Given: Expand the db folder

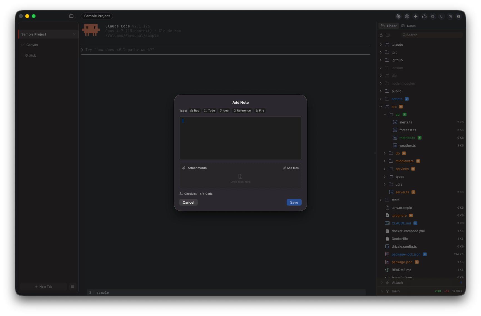Looking at the screenshot, I should pyautogui.click(x=385, y=153).
